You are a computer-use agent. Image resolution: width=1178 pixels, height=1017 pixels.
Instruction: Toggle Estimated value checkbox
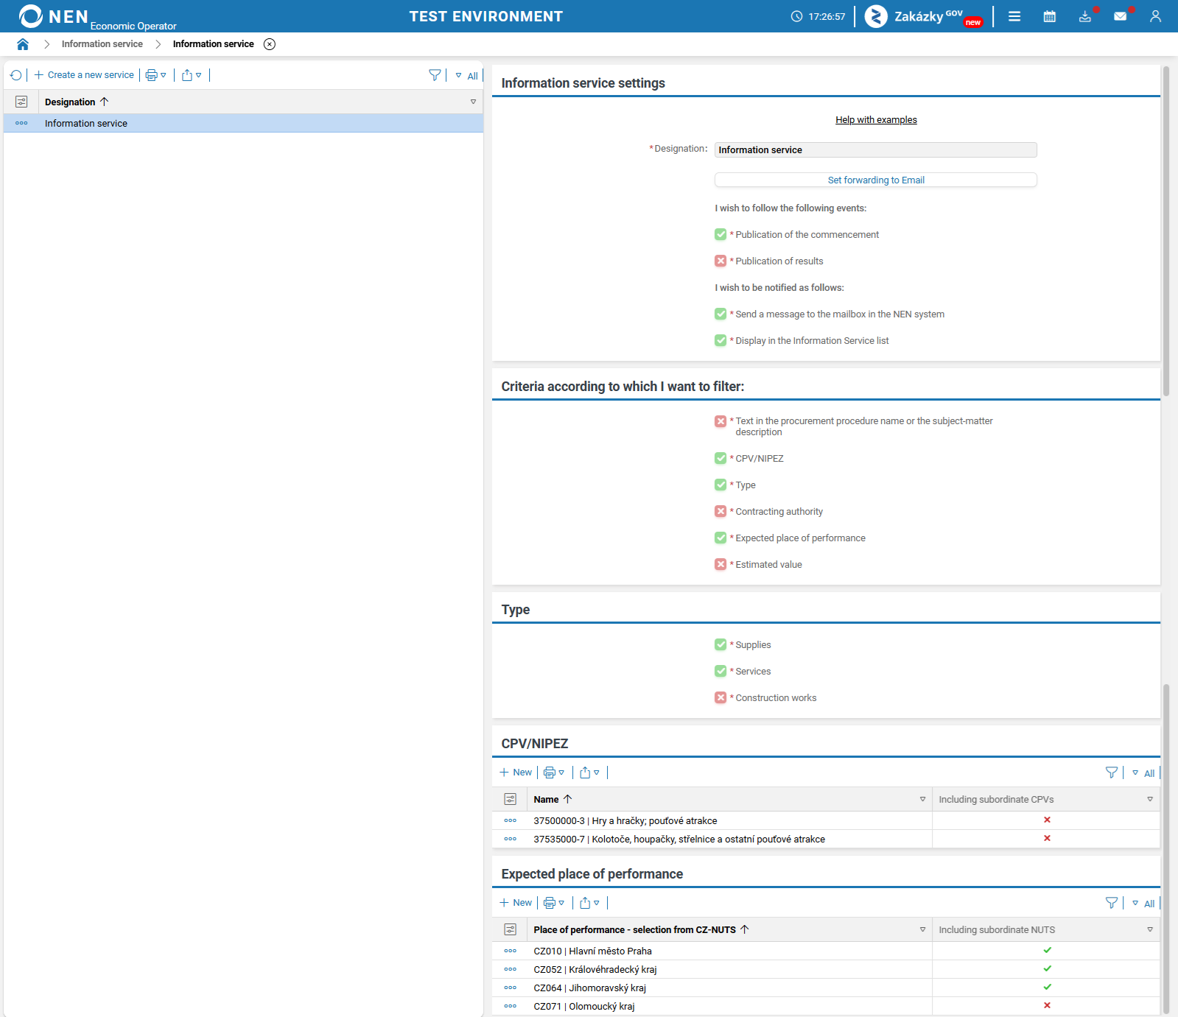click(721, 564)
